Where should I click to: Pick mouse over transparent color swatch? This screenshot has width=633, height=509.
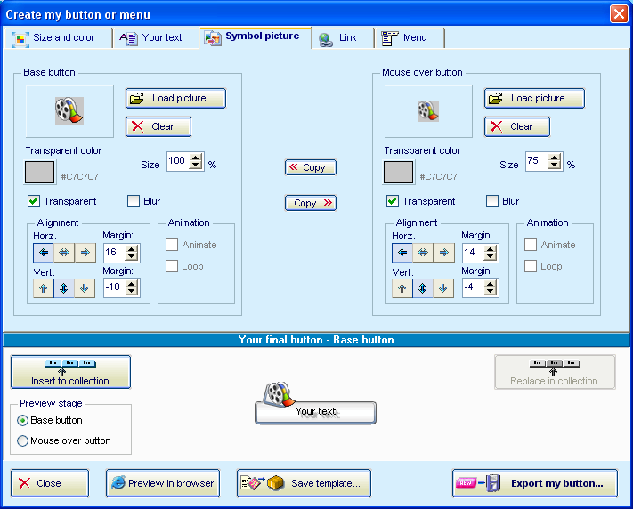coord(399,173)
